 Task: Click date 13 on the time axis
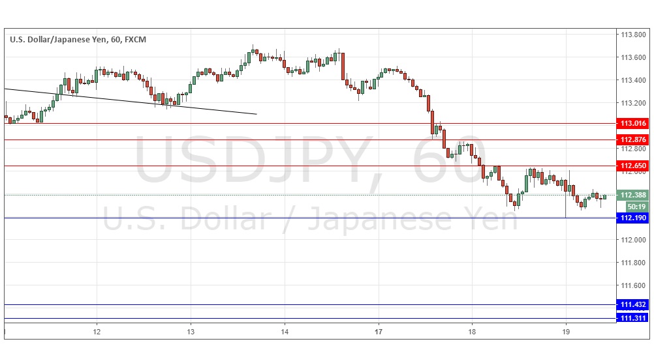[191, 332]
